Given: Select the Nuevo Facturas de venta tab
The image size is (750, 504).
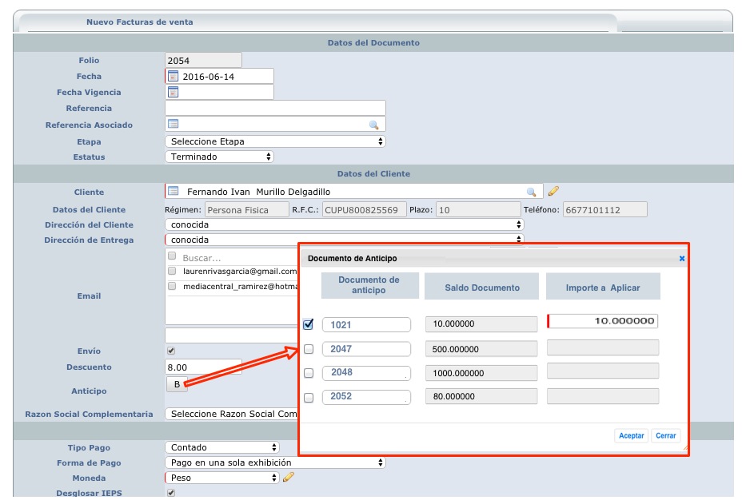Looking at the screenshot, I should coord(140,22).
